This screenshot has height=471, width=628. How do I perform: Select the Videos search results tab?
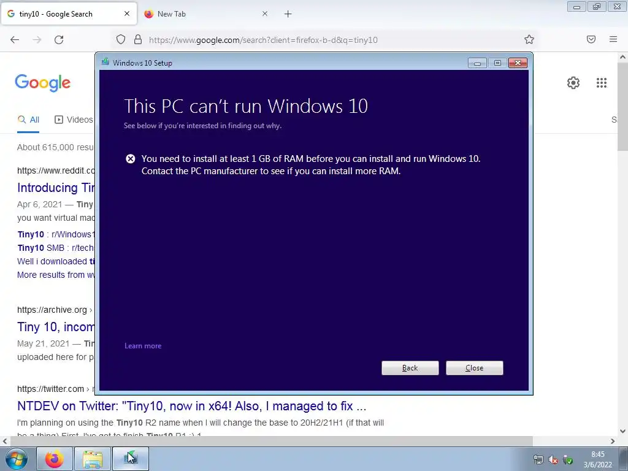(74, 120)
